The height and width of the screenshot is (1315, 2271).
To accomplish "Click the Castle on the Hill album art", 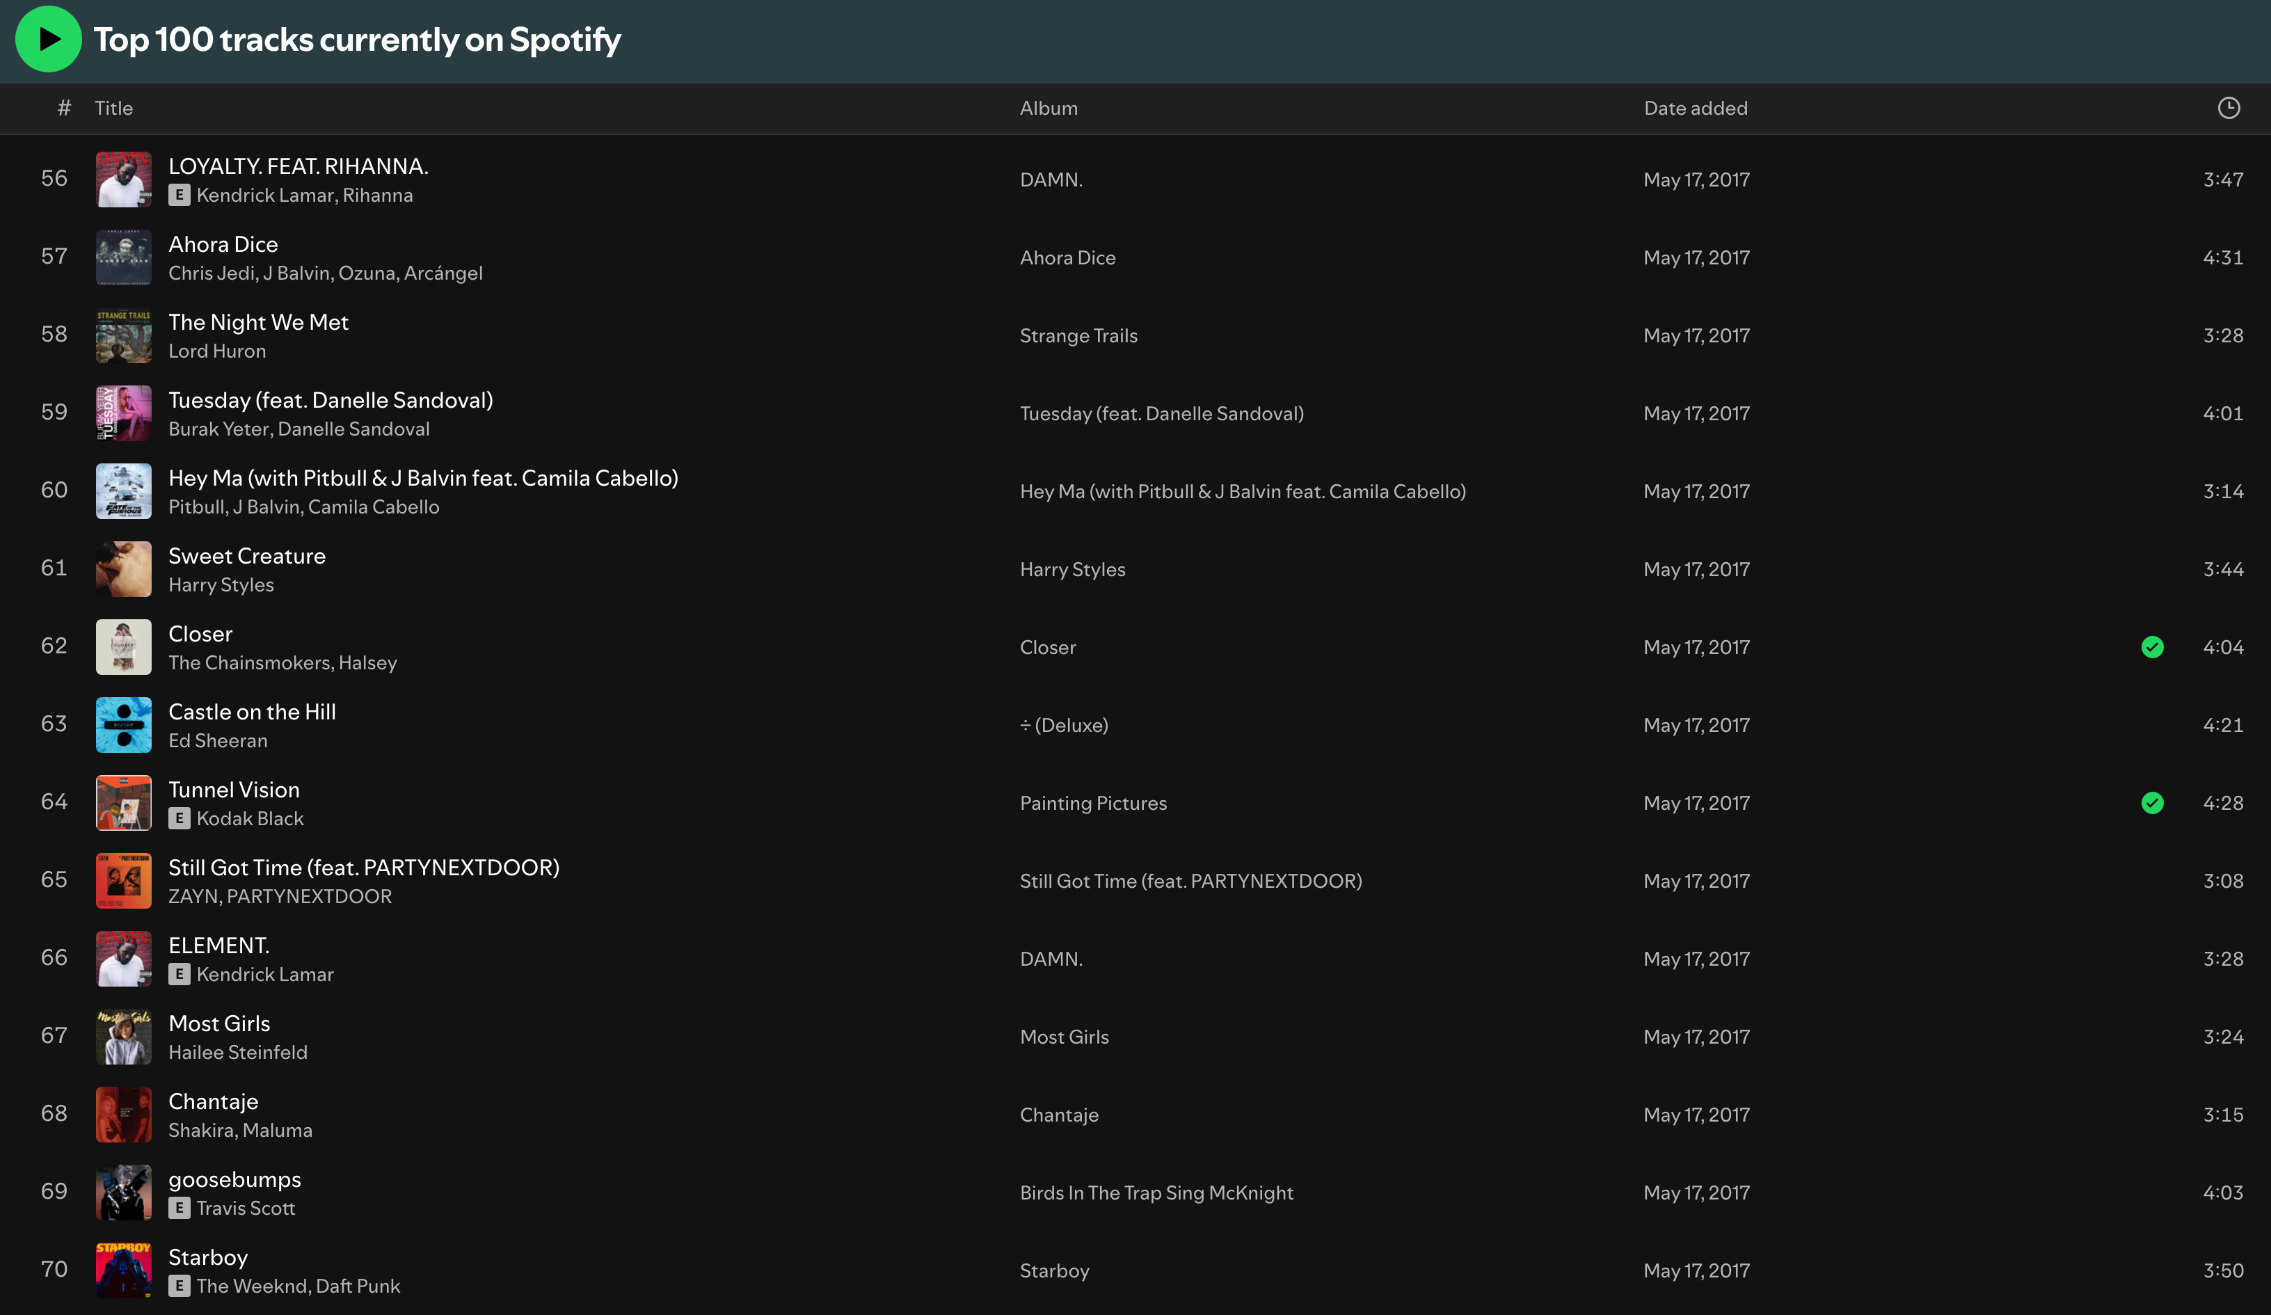I will pos(123,725).
